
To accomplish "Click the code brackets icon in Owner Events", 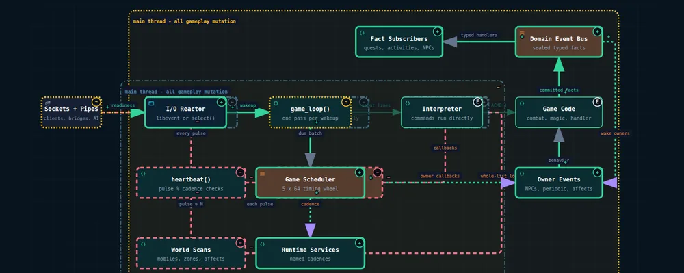I will click(x=522, y=174).
